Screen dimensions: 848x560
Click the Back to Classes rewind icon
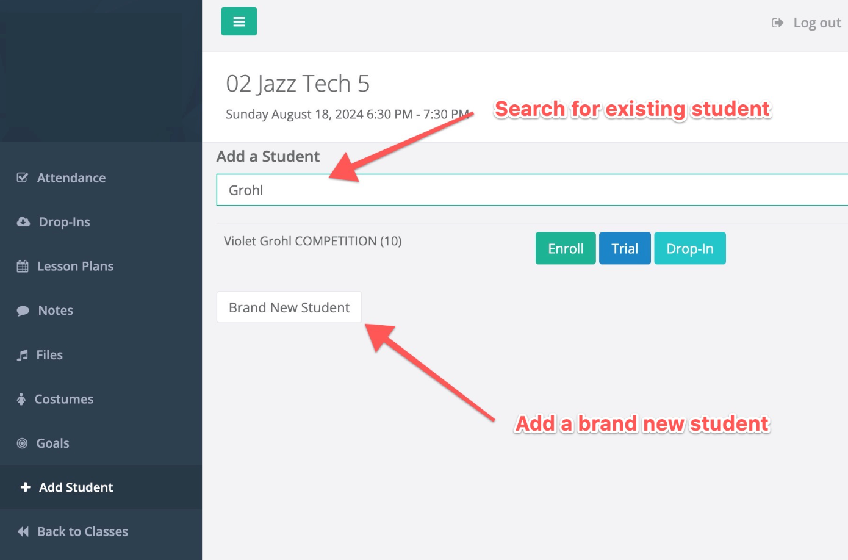coord(23,531)
